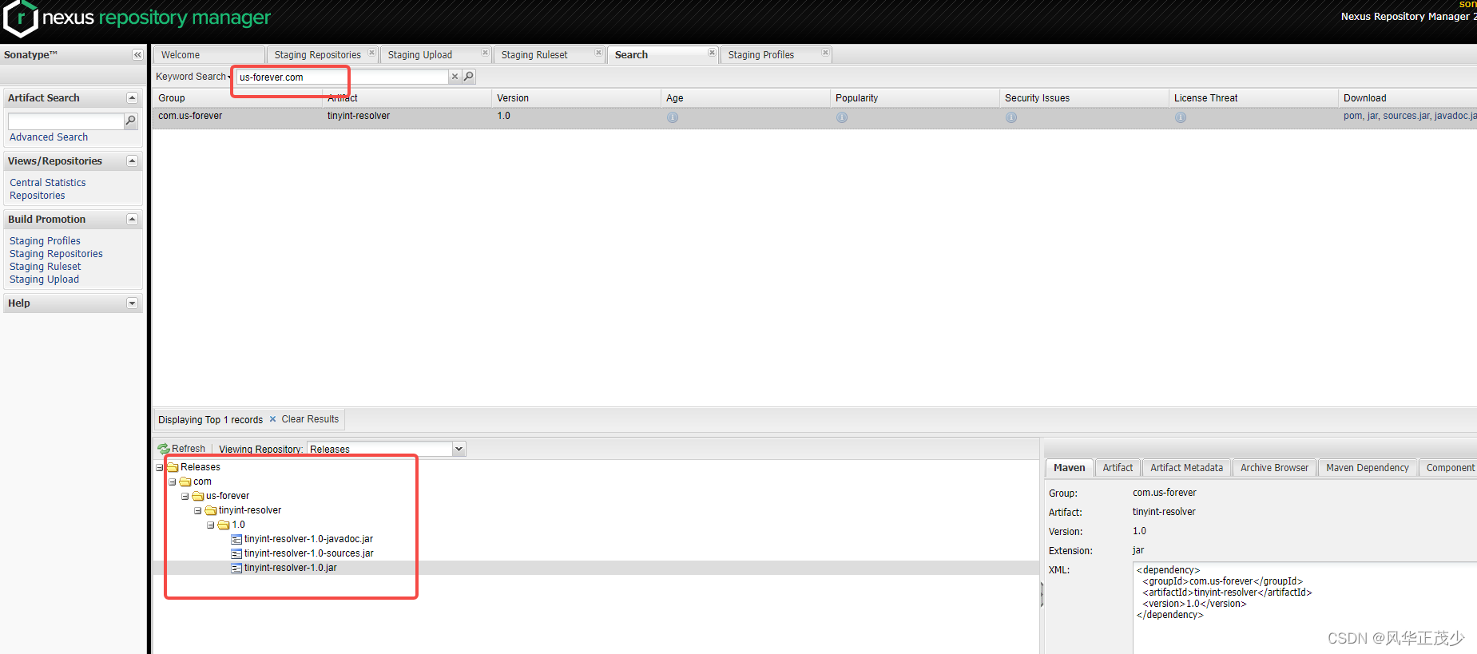Collapse the Releases tree node

159,468
